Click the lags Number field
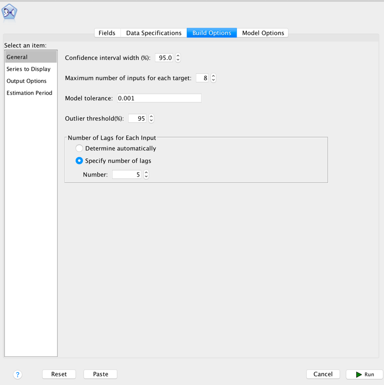This screenshot has height=385, width=384. [x=126, y=175]
